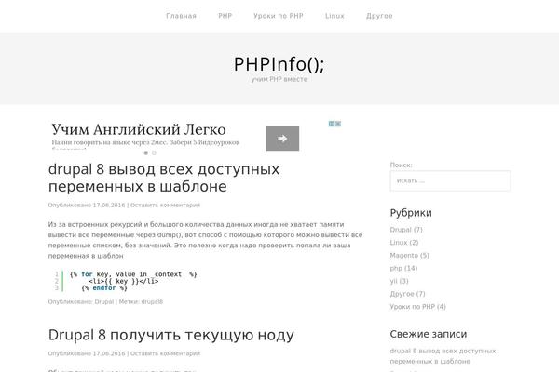559x372 pixels.
Task: Open post Drupal 8 получить текущую ноду
Action: tap(171, 335)
